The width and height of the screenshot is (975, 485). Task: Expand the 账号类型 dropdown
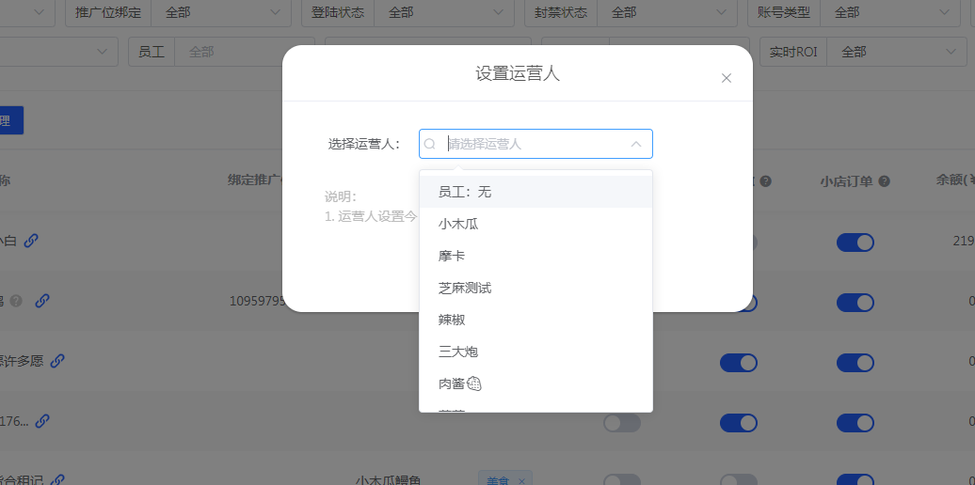pos(889,12)
